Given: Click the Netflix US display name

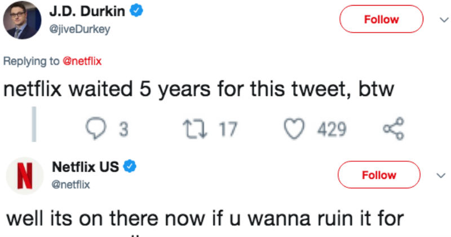Looking at the screenshot, I should pyautogui.click(x=85, y=167).
